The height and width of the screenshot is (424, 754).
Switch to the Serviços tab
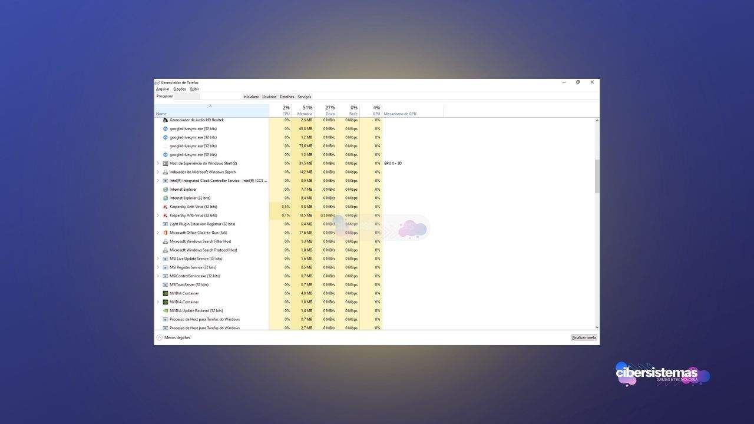304,97
